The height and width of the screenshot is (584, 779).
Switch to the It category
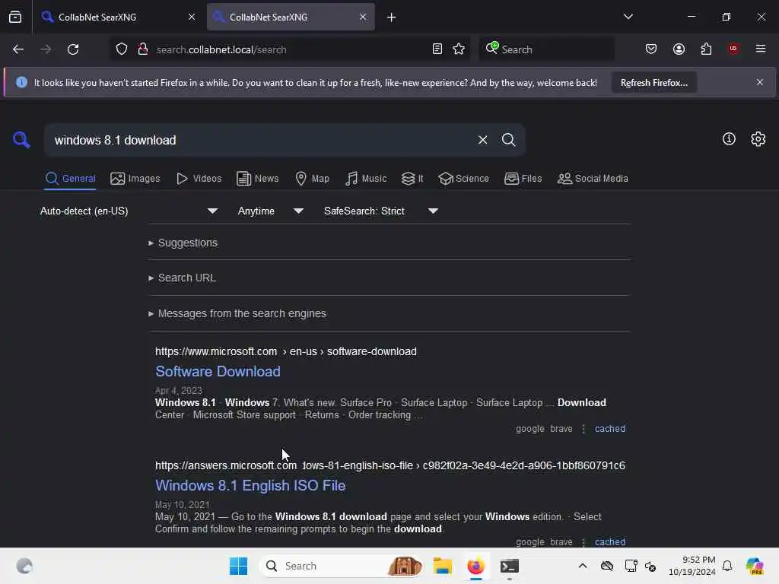tap(412, 179)
